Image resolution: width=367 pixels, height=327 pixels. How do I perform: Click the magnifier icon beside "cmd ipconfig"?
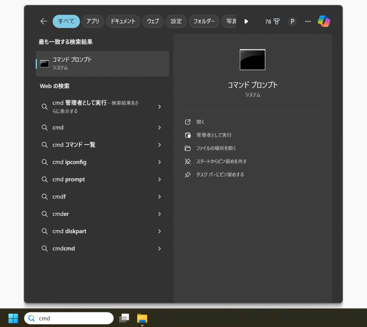44,162
